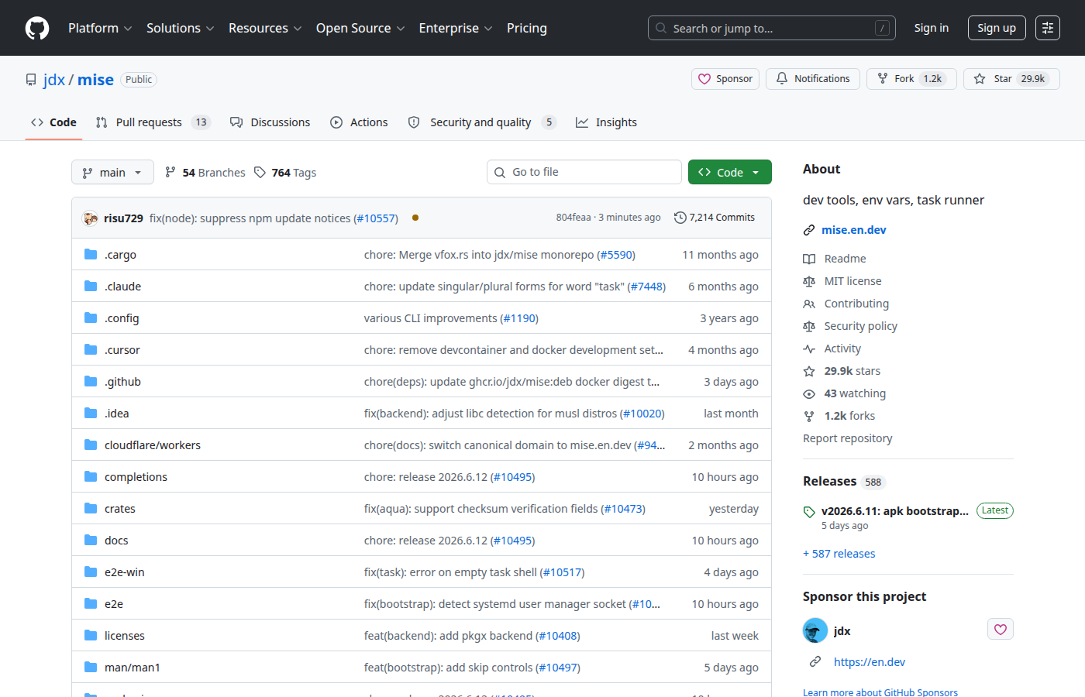Click the folder icon for crates
The image size is (1085, 697).
pos(91,508)
